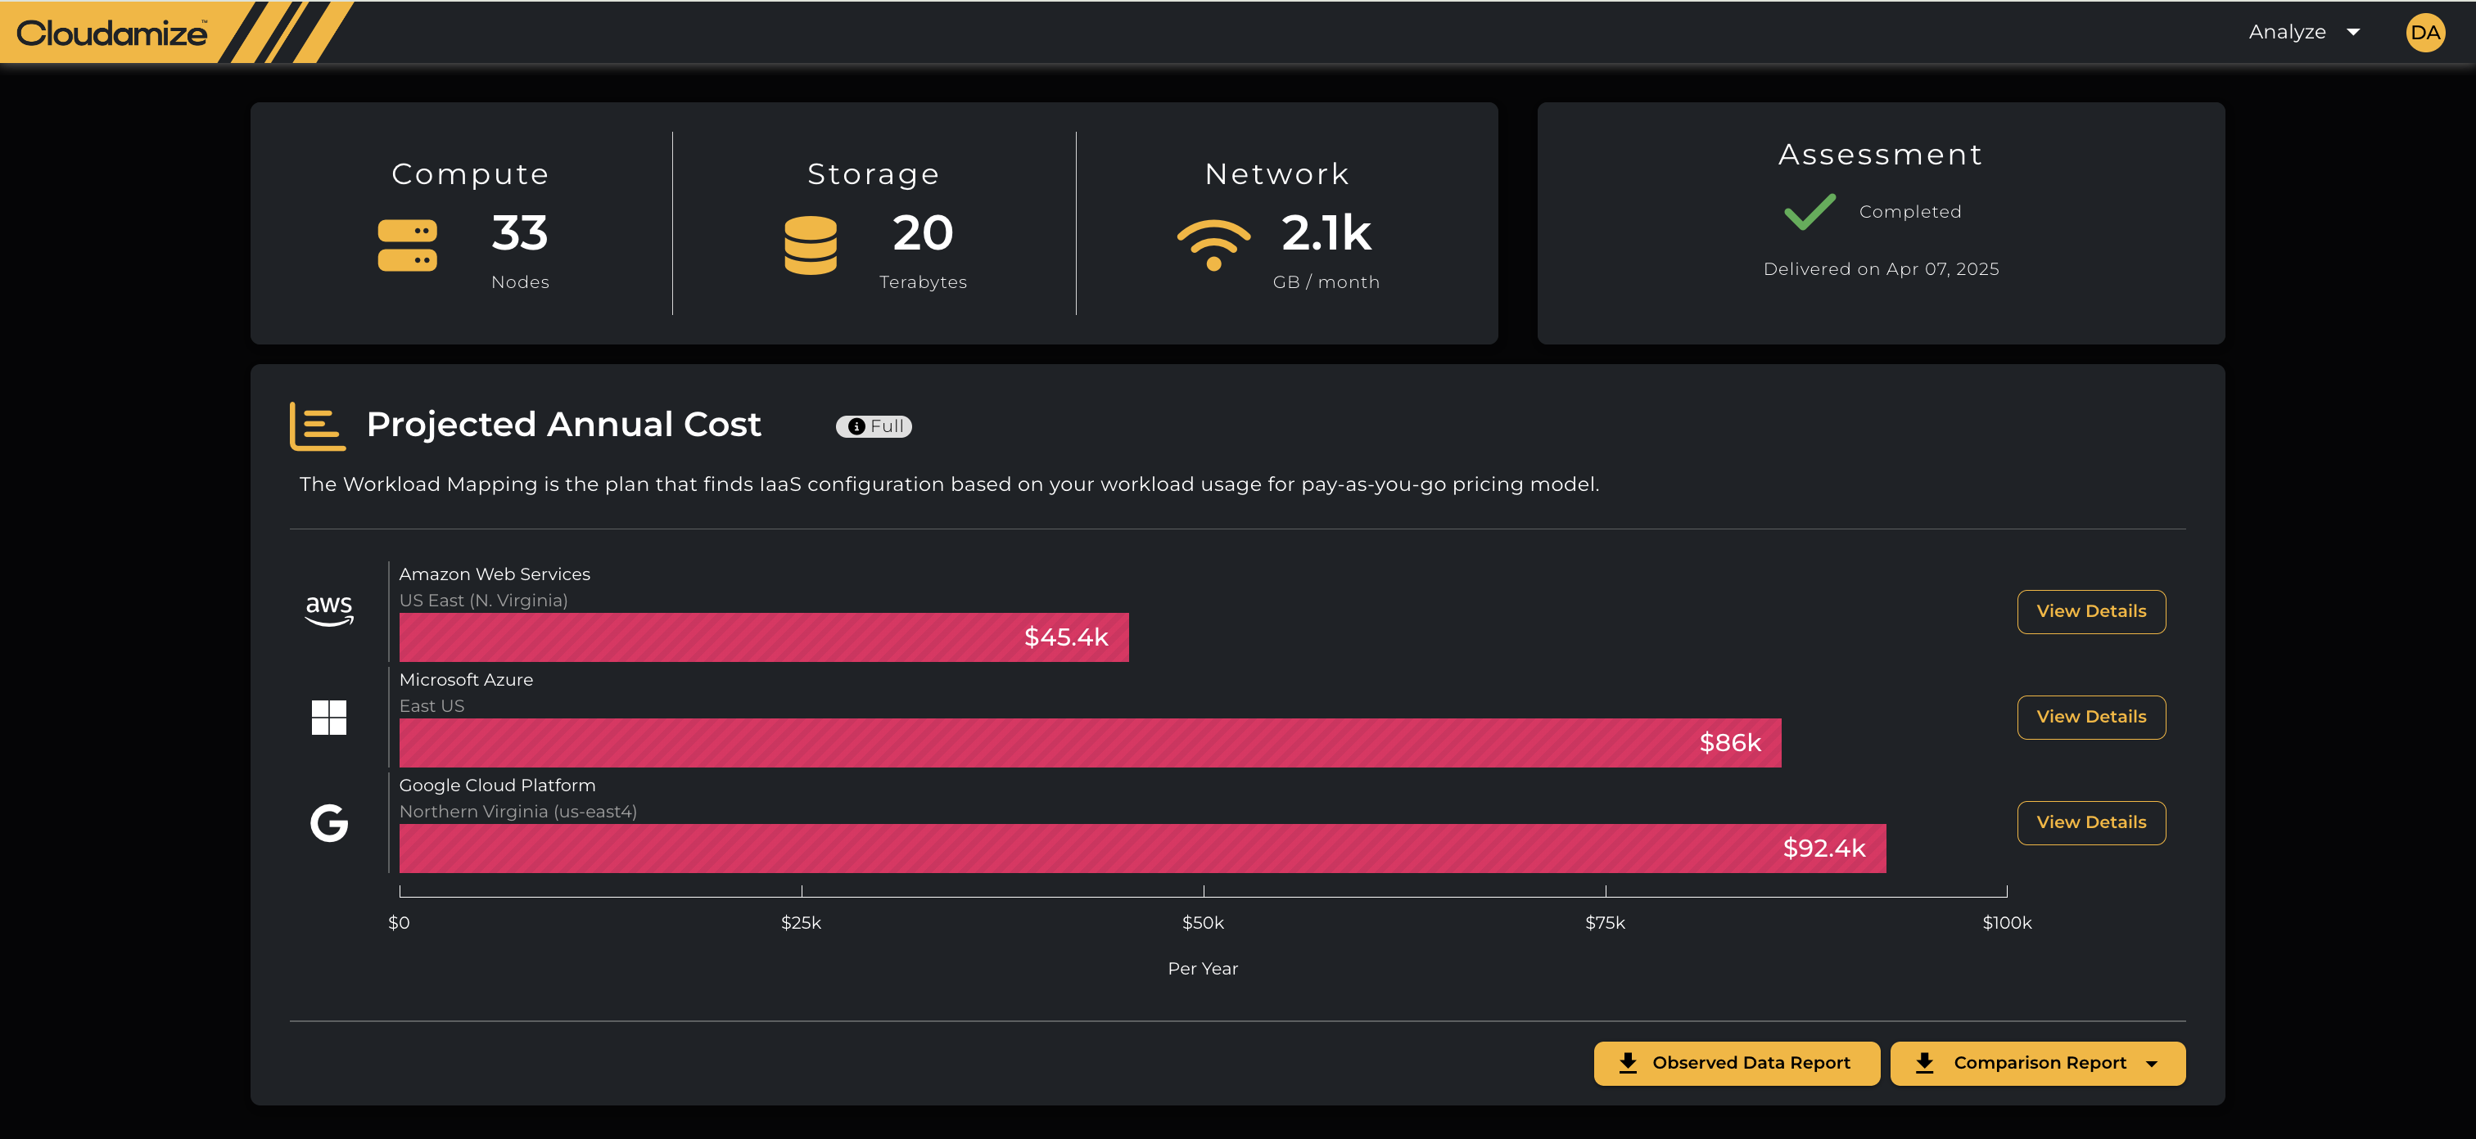Image resolution: width=2476 pixels, height=1139 pixels.
Task: Click the $45.4k AWS cost bar
Action: [x=763, y=637]
